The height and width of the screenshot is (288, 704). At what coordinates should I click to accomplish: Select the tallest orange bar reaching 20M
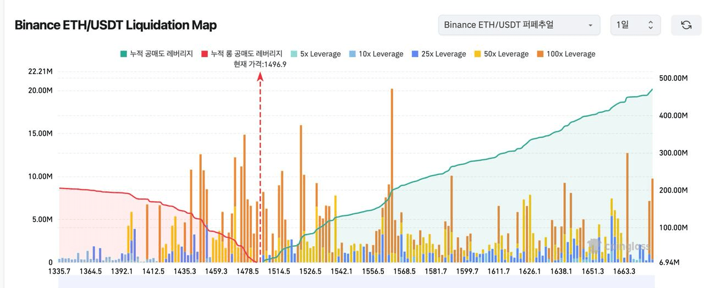coord(392,137)
